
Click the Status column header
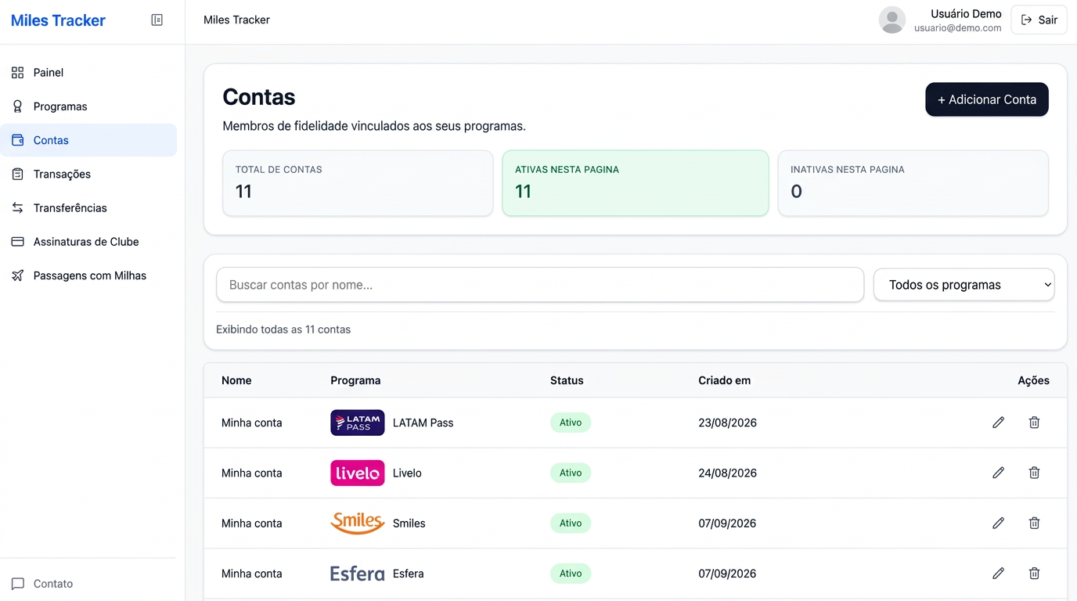(567, 380)
